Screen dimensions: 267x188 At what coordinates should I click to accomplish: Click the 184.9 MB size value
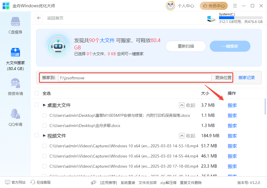(210, 136)
